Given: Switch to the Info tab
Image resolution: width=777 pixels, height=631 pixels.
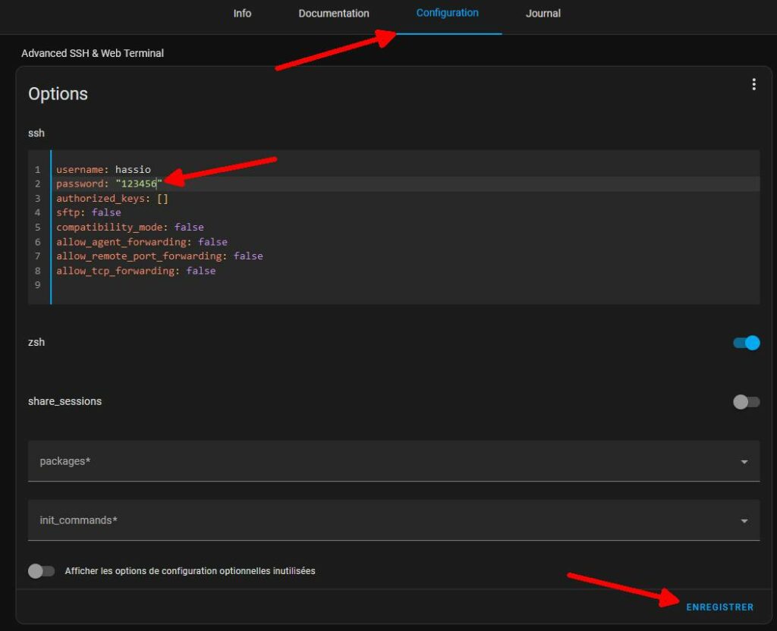Looking at the screenshot, I should tap(242, 14).
